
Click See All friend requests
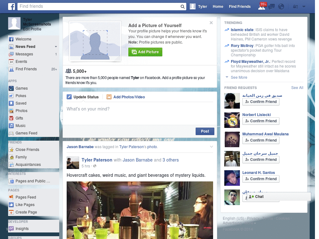297,87
